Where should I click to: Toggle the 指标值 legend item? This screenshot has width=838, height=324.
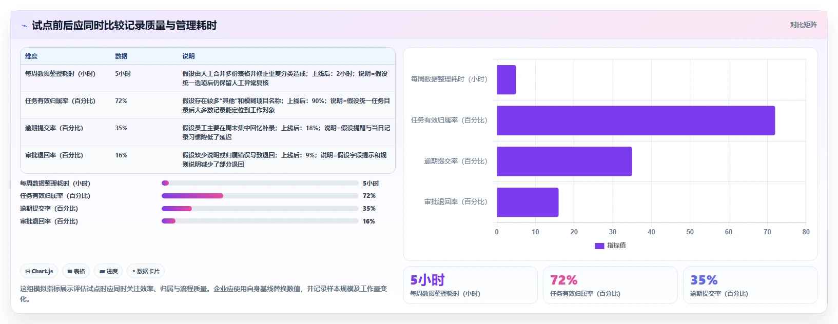(x=610, y=246)
